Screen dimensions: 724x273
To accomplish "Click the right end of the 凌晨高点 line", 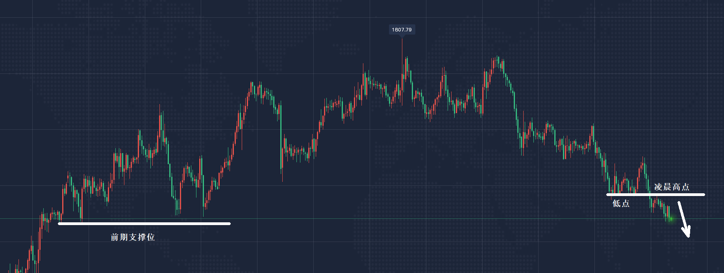I will 704,194.
